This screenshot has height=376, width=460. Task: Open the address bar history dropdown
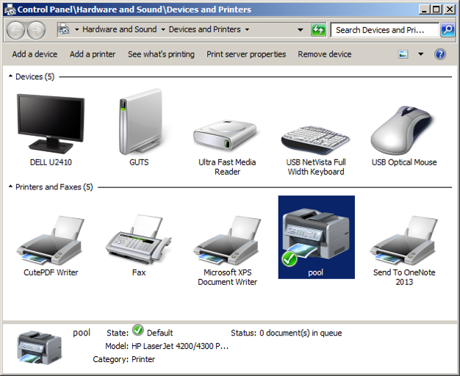coord(300,29)
